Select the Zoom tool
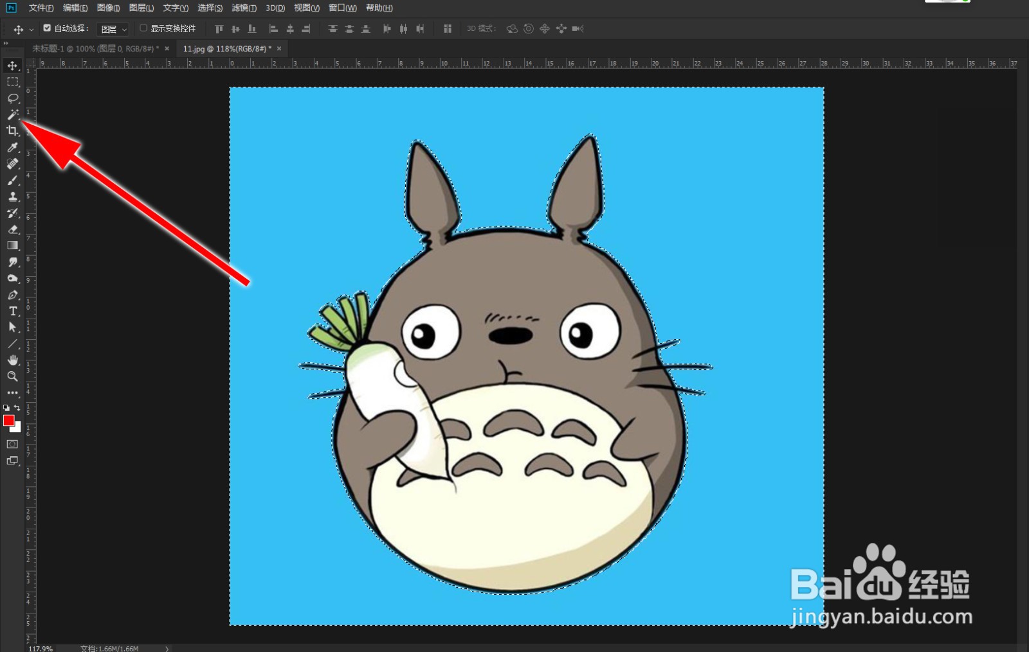 12,376
